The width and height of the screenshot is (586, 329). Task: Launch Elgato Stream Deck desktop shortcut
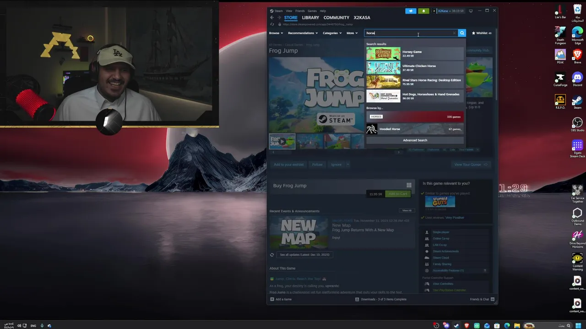pyautogui.click(x=577, y=149)
